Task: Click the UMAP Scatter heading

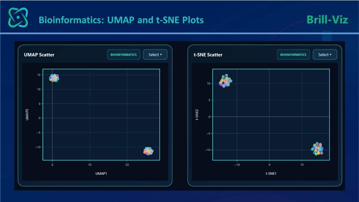Action: 39,55
